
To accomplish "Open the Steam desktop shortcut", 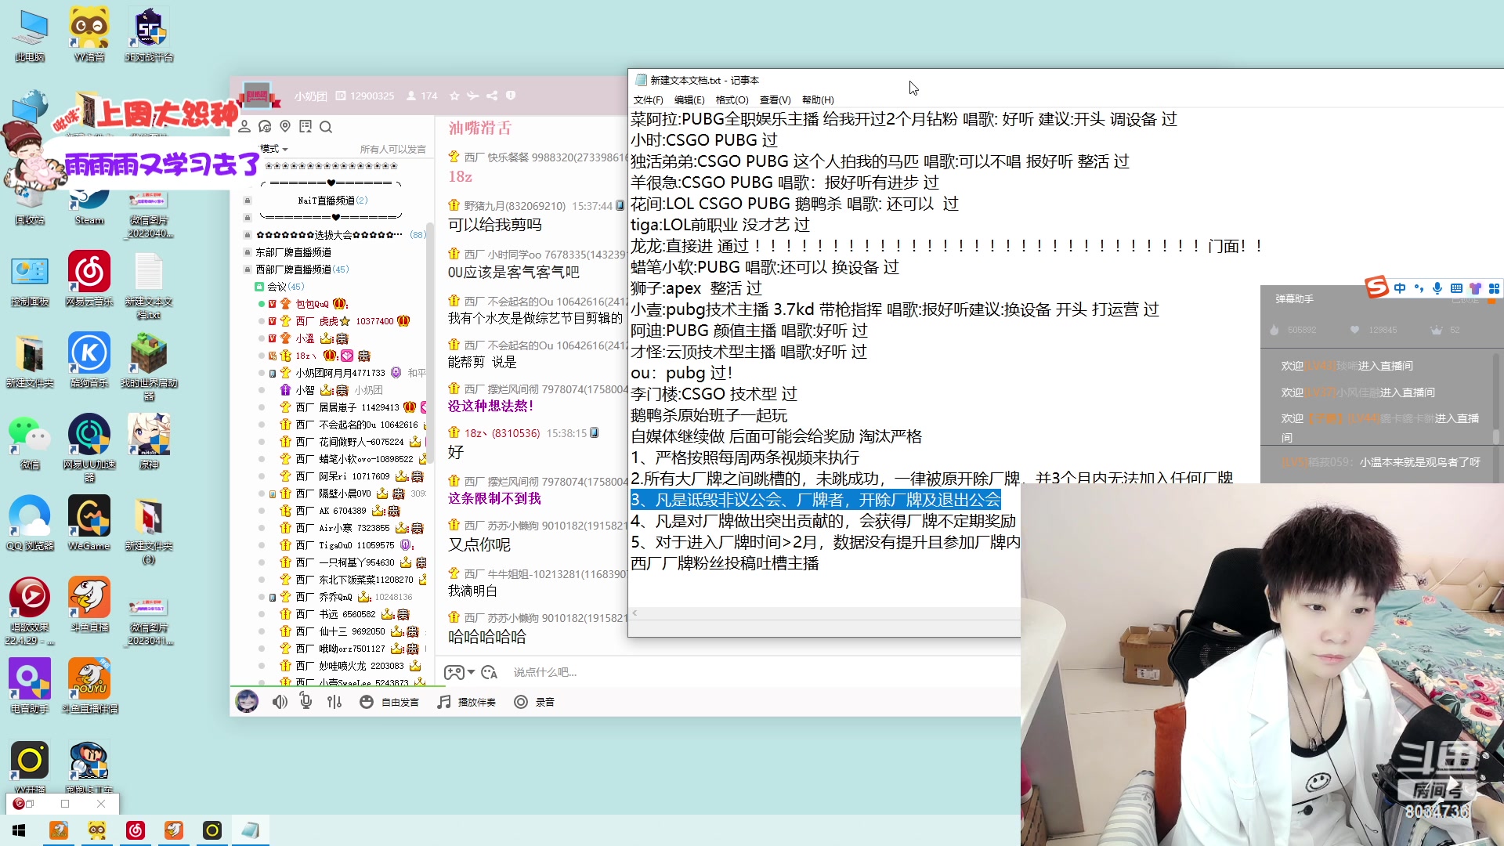I will (x=89, y=205).
